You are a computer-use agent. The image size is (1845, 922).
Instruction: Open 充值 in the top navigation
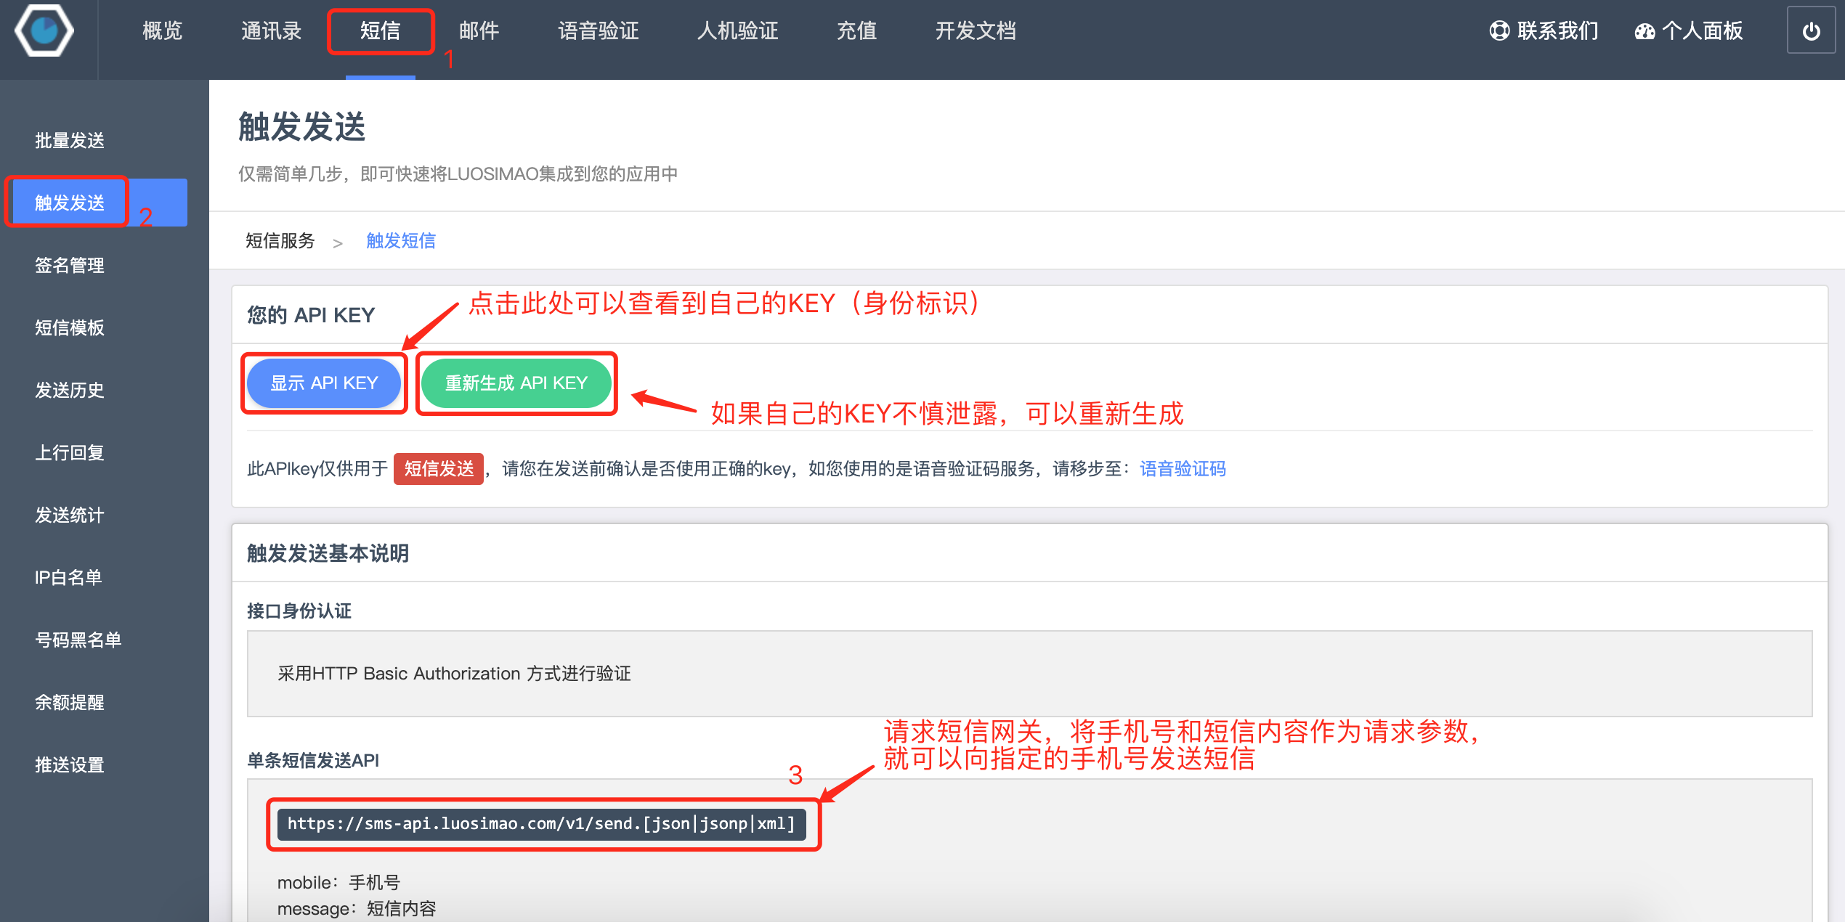[x=856, y=31]
